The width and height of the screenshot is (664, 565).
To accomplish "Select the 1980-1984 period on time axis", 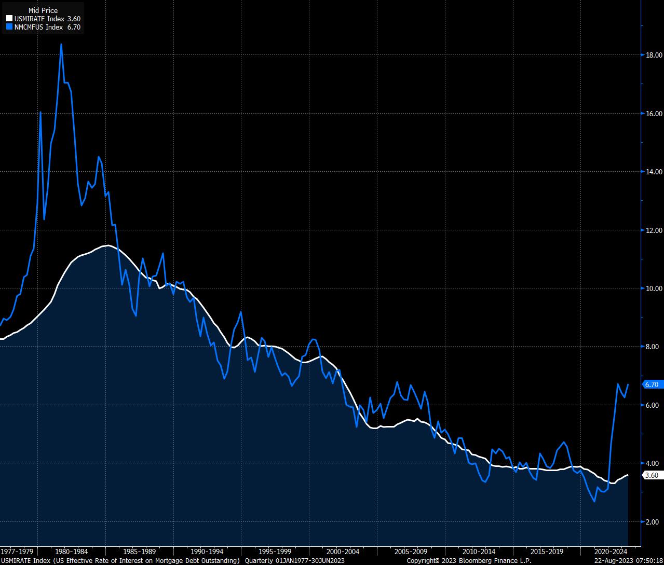I will 71,552.
